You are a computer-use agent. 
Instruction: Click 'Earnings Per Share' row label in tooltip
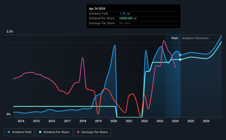click(x=102, y=23)
